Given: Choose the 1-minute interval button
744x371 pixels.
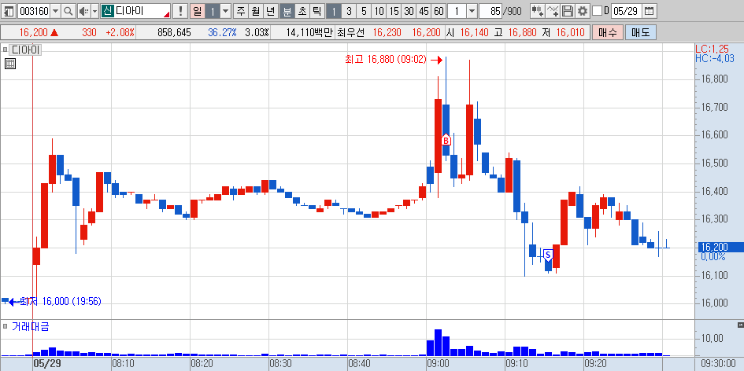Looking at the screenshot, I should coord(334,11).
